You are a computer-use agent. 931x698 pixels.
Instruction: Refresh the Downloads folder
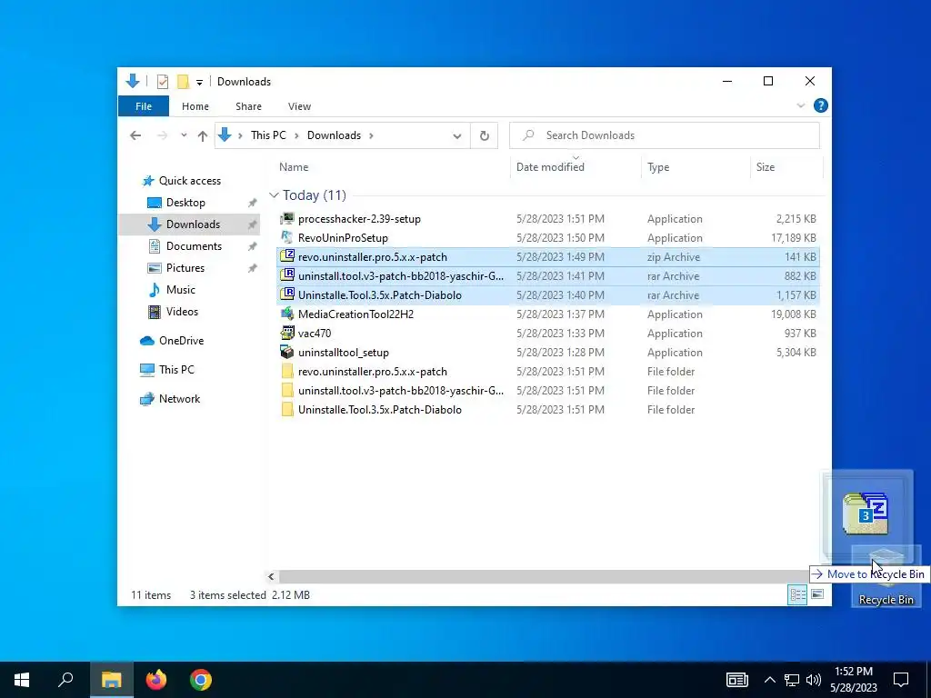(x=484, y=136)
